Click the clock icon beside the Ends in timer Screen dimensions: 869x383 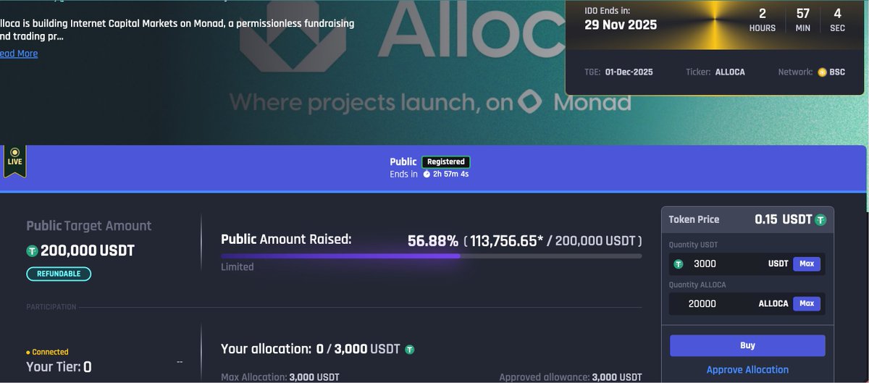click(x=427, y=174)
